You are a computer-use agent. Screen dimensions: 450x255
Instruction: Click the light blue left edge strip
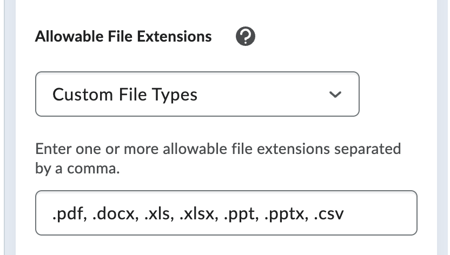(10, 127)
